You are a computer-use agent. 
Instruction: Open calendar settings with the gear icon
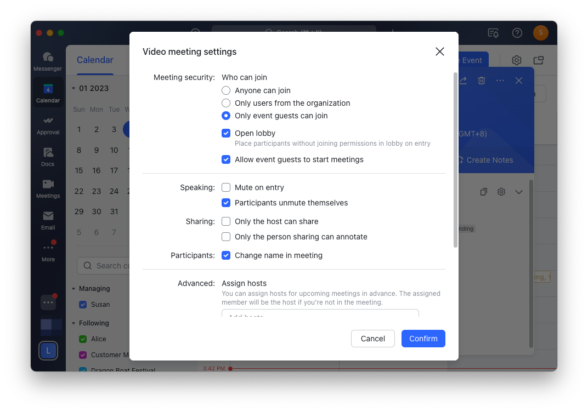point(516,60)
